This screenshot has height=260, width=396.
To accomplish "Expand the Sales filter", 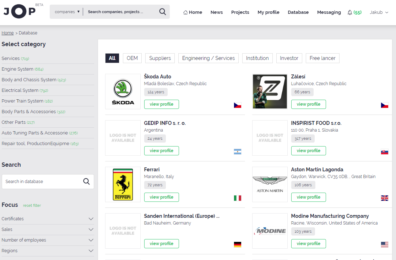I will point(48,229).
